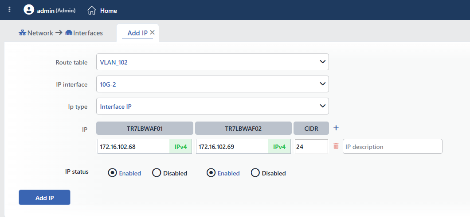Image resolution: width=470 pixels, height=217 pixels.
Task: Focus the CIDR field showing 24
Action: (311, 146)
